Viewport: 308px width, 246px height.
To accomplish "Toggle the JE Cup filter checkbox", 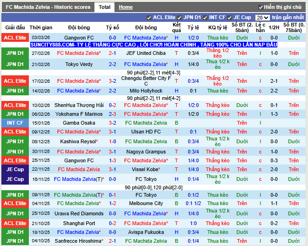I will click(229, 18).
